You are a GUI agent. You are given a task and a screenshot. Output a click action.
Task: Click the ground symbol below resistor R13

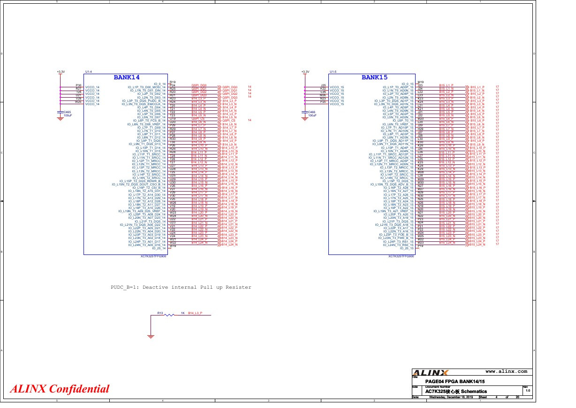point(151,337)
